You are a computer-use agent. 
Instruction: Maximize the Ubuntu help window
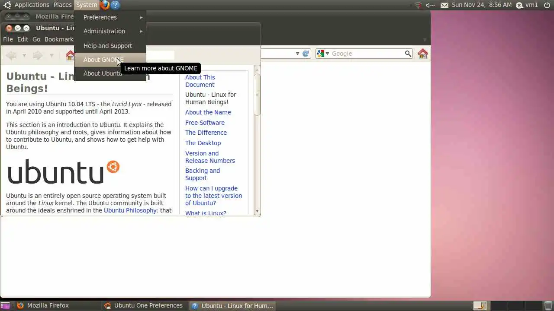(26, 28)
